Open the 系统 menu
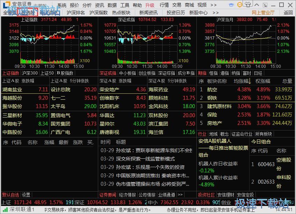The height and width of the screenshot is (214, 296). click(x=62, y=5)
